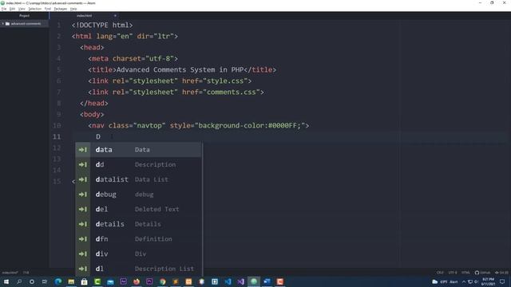Open the Windows Start menu
The height and width of the screenshot is (287, 511).
(x=6, y=281)
